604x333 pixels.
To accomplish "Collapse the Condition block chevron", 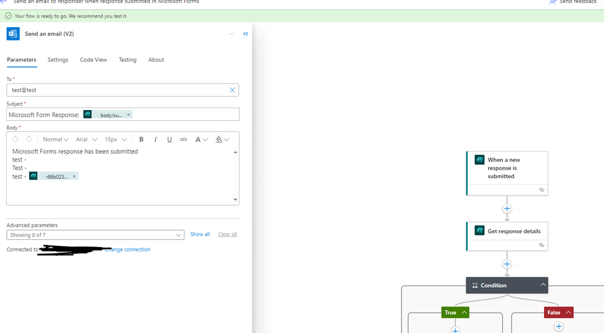I will click(543, 285).
